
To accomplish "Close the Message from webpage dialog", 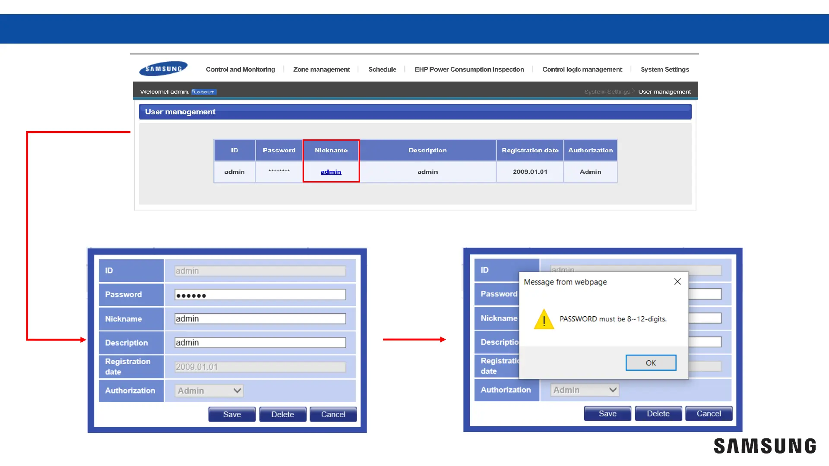I will click(x=677, y=282).
